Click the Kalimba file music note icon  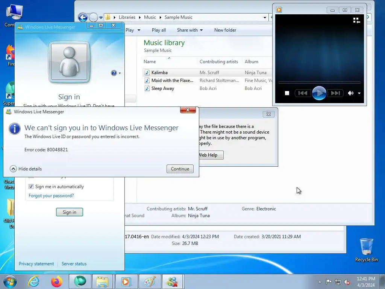(147, 73)
